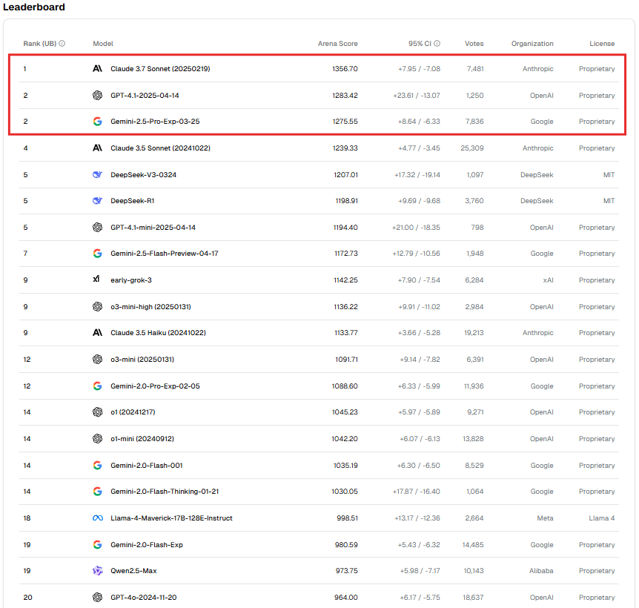Click the OpenAI logo beside o1 (20241217)
Screen dimensions: 639x608
[97, 412]
